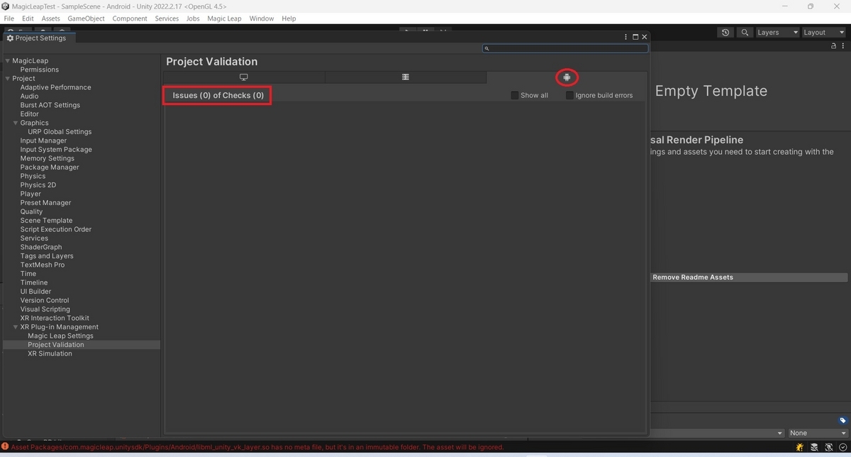Viewport: 851px width, 457px height.
Task: Click the cache server status icon
Action: (x=814, y=447)
